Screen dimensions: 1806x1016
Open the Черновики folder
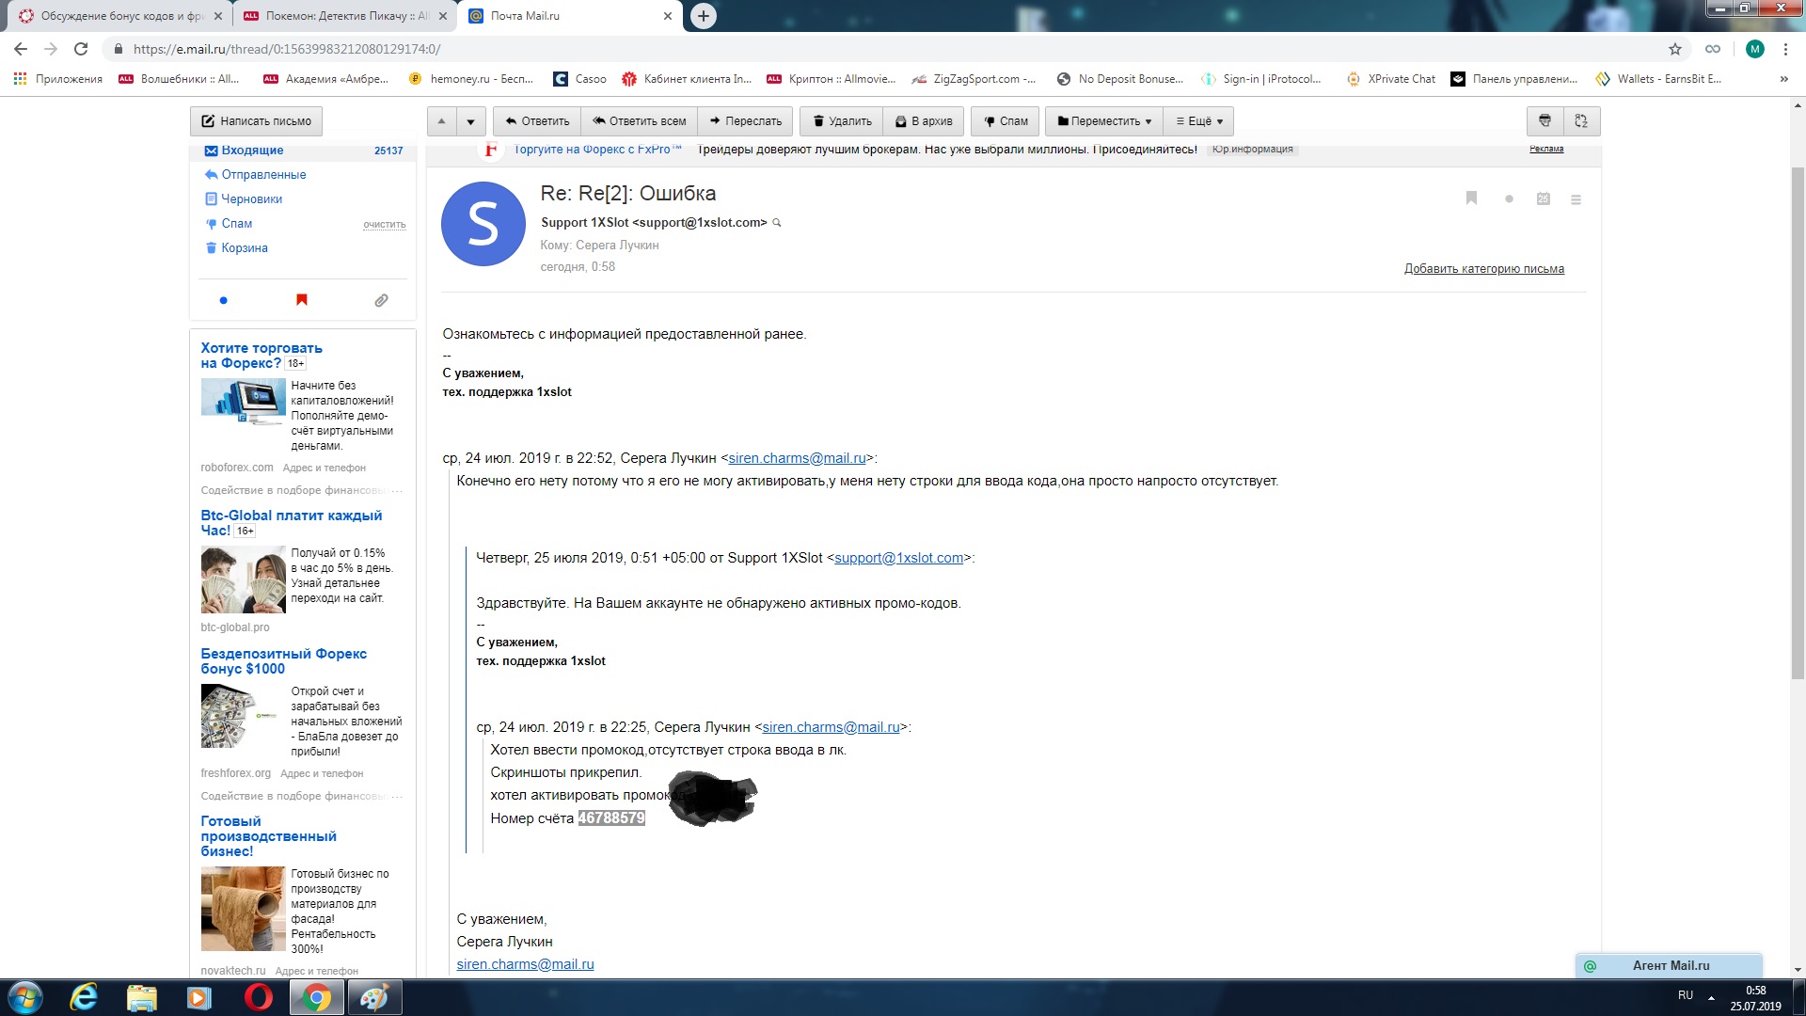(x=251, y=199)
